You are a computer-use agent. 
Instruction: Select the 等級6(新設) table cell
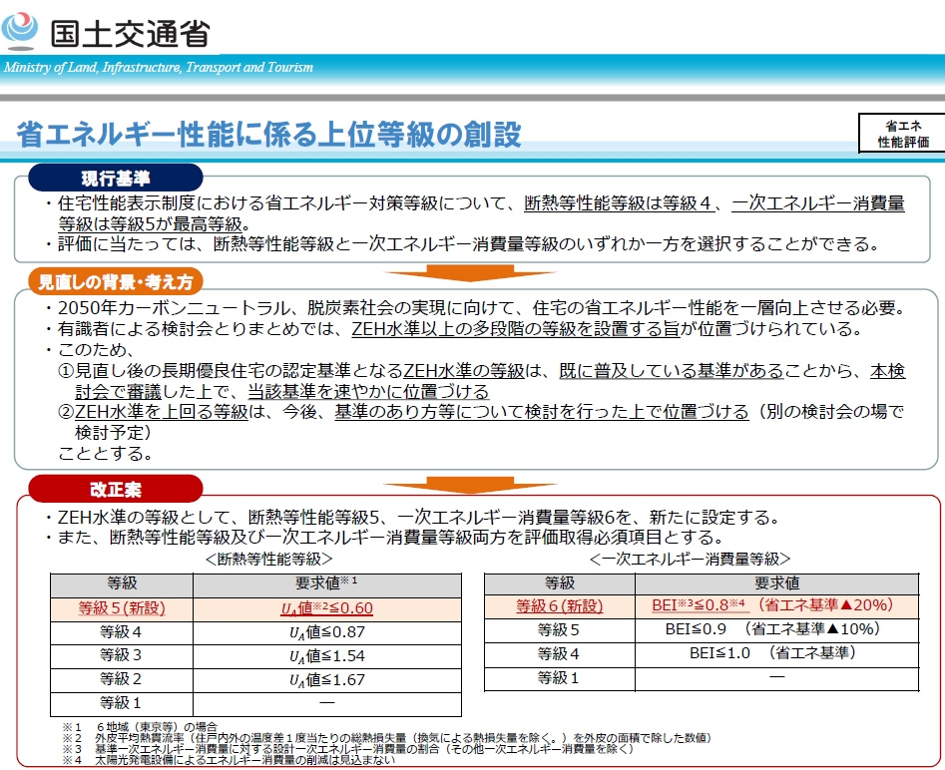(x=559, y=605)
